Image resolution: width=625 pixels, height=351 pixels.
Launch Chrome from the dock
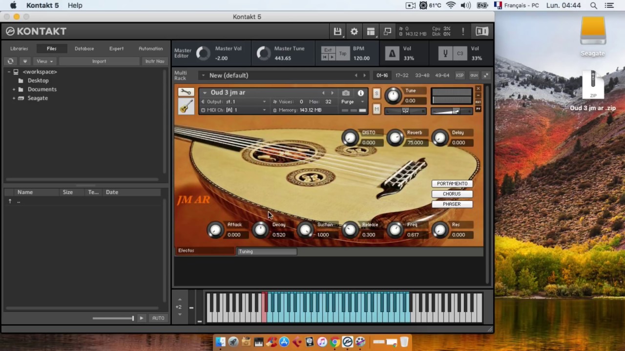(x=334, y=342)
